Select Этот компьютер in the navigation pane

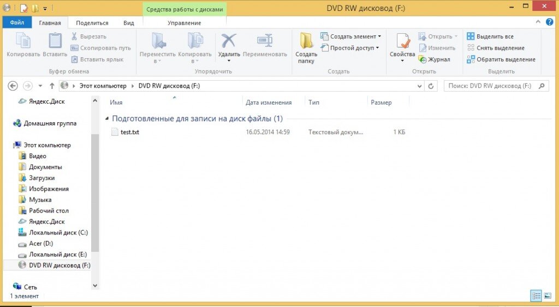click(41, 145)
